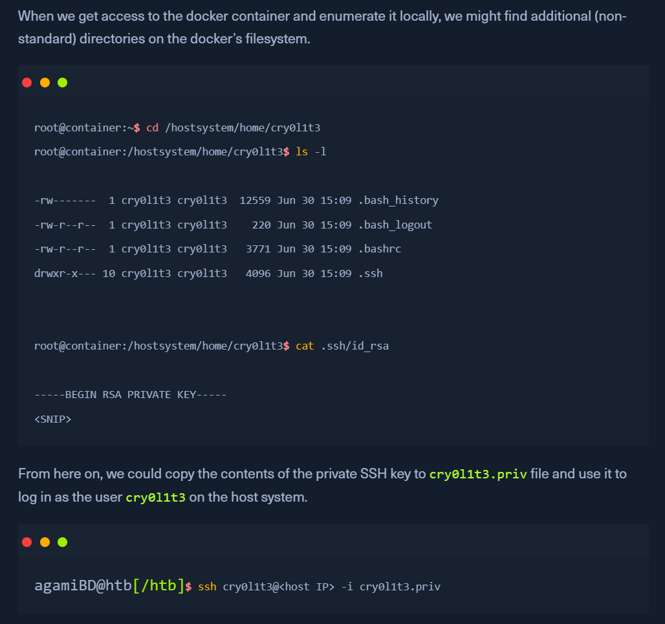Click highlighted cry0l1t3 username in paragraph
This screenshot has height=624, width=665.
156,498
